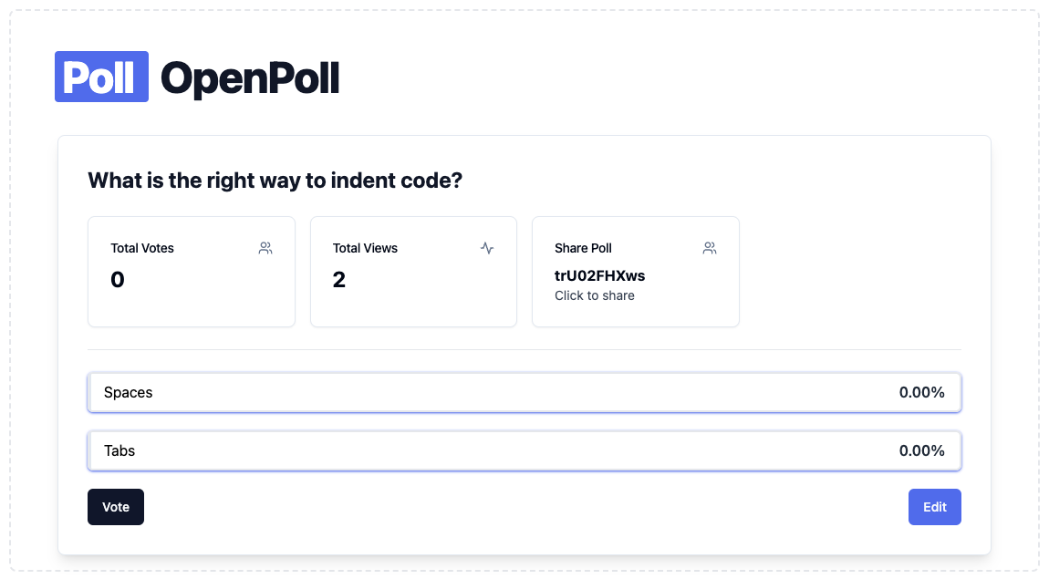
Task: Click the Total Votes count 0
Action: (118, 280)
